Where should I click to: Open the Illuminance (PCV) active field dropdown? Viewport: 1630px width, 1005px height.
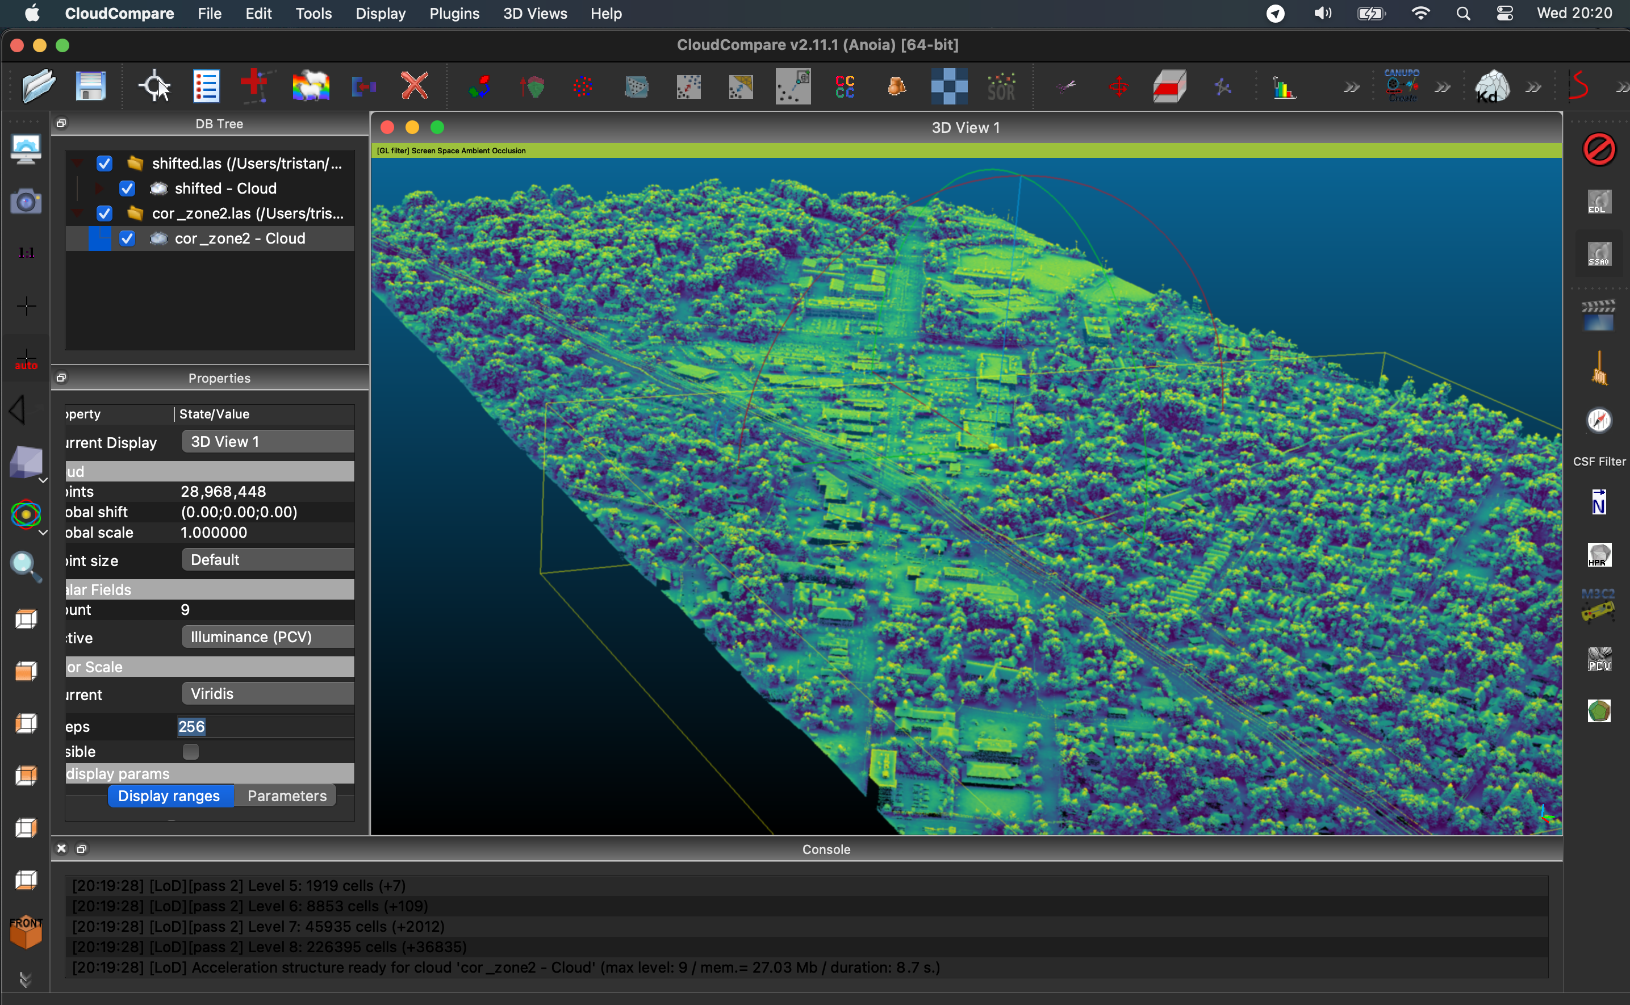coord(268,636)
